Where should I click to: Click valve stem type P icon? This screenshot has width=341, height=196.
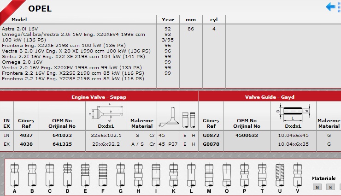pyautogui.click(x=244, y=175)
